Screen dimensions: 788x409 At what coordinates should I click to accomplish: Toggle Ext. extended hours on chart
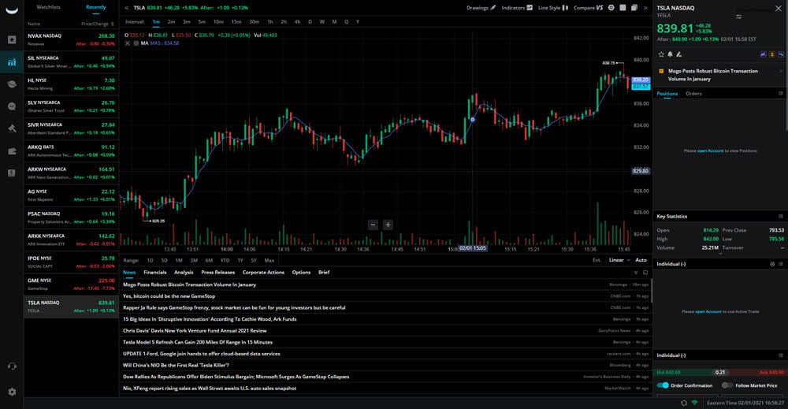pyautogui.click(x=597, y=260)
